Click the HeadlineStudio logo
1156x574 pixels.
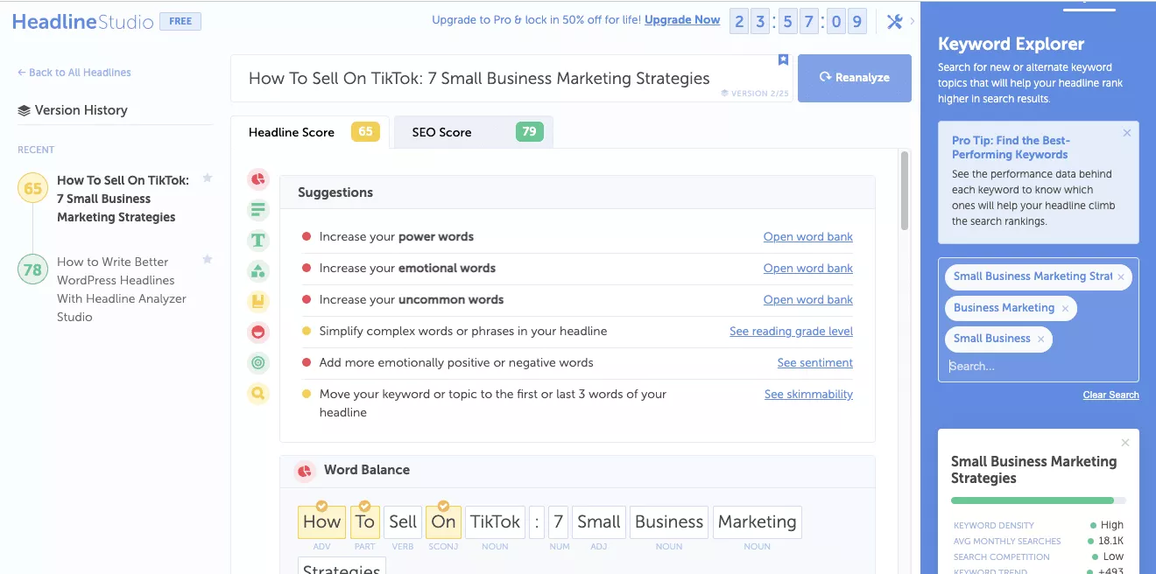coord(83,22)
